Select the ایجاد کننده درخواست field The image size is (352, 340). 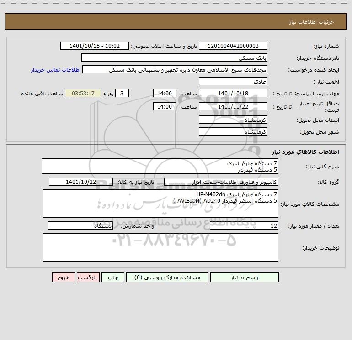point(179,70)
